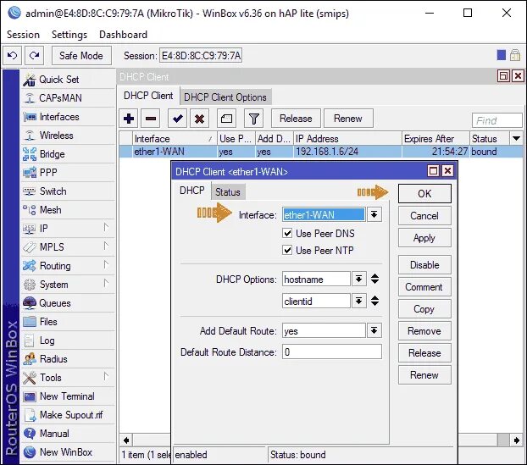
Task: Open the filter funnel icon
Action: (253, 119)
